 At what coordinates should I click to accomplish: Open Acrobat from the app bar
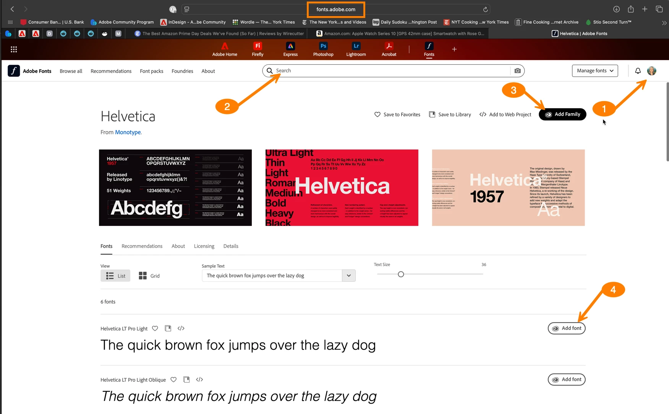(x=389, y=49)
